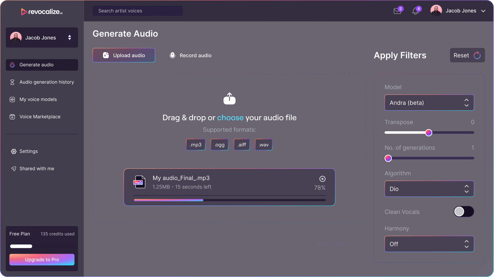Open the messages inbox icon
The image size is (494, 277).
[x=397, y=11]
